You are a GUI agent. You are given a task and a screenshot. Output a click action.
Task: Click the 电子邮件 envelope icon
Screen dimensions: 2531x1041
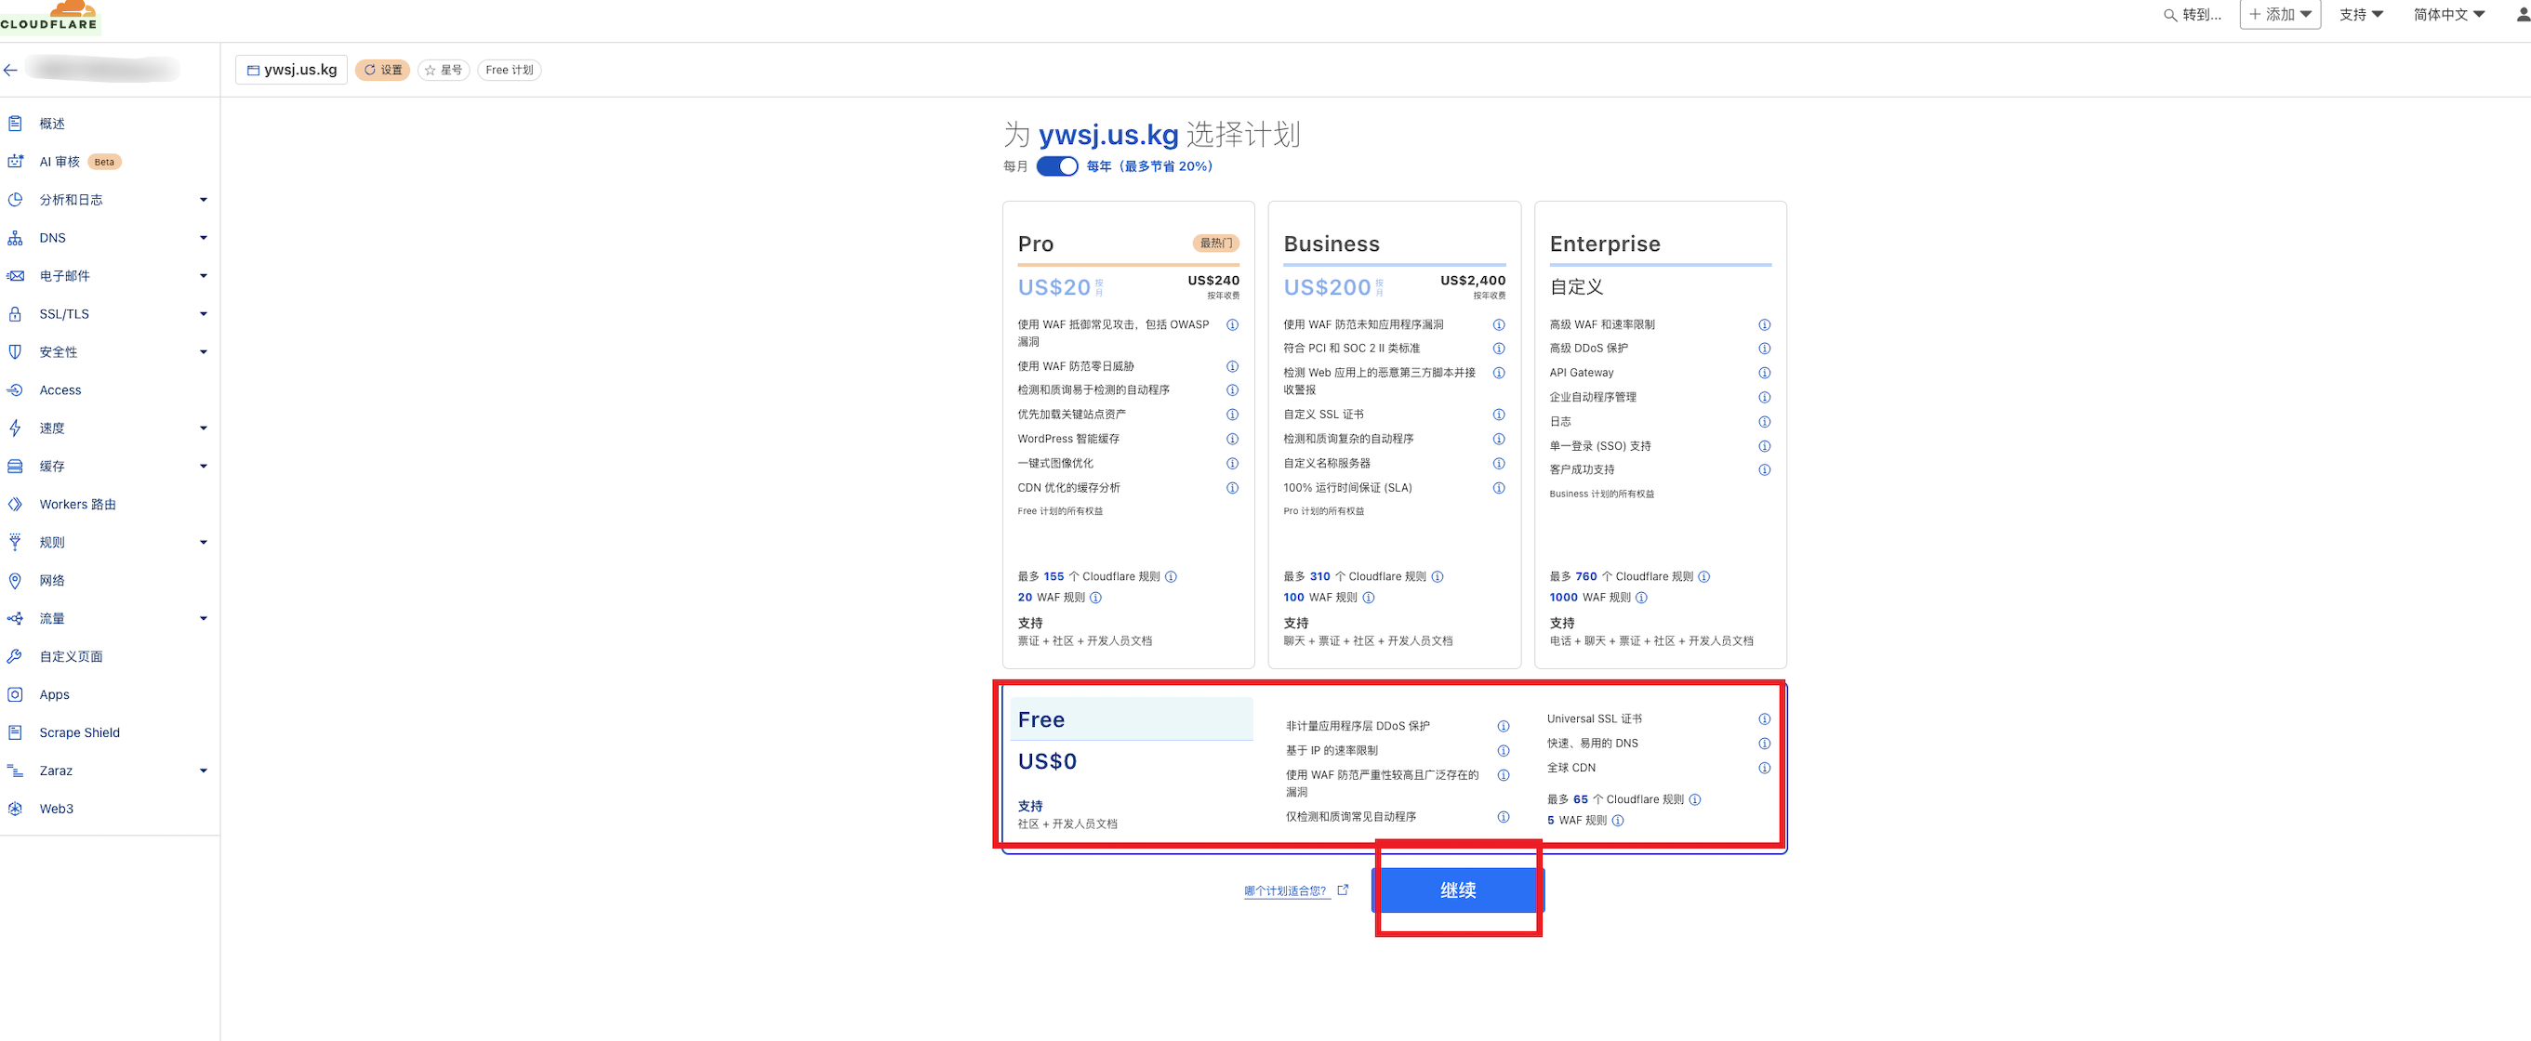point(15,276)
